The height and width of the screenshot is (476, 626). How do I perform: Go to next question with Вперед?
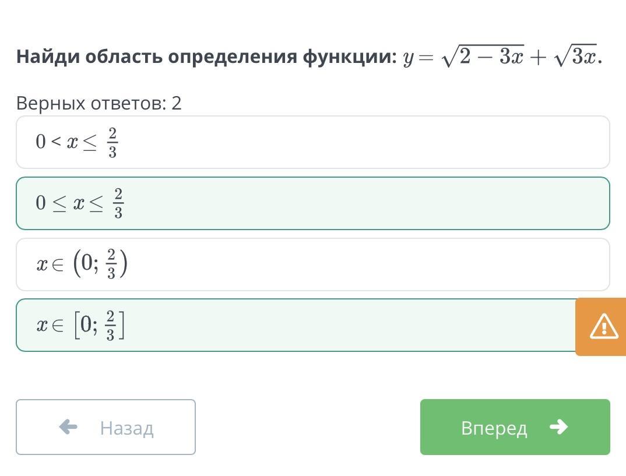pyautogui.click(x=515, y=427)
